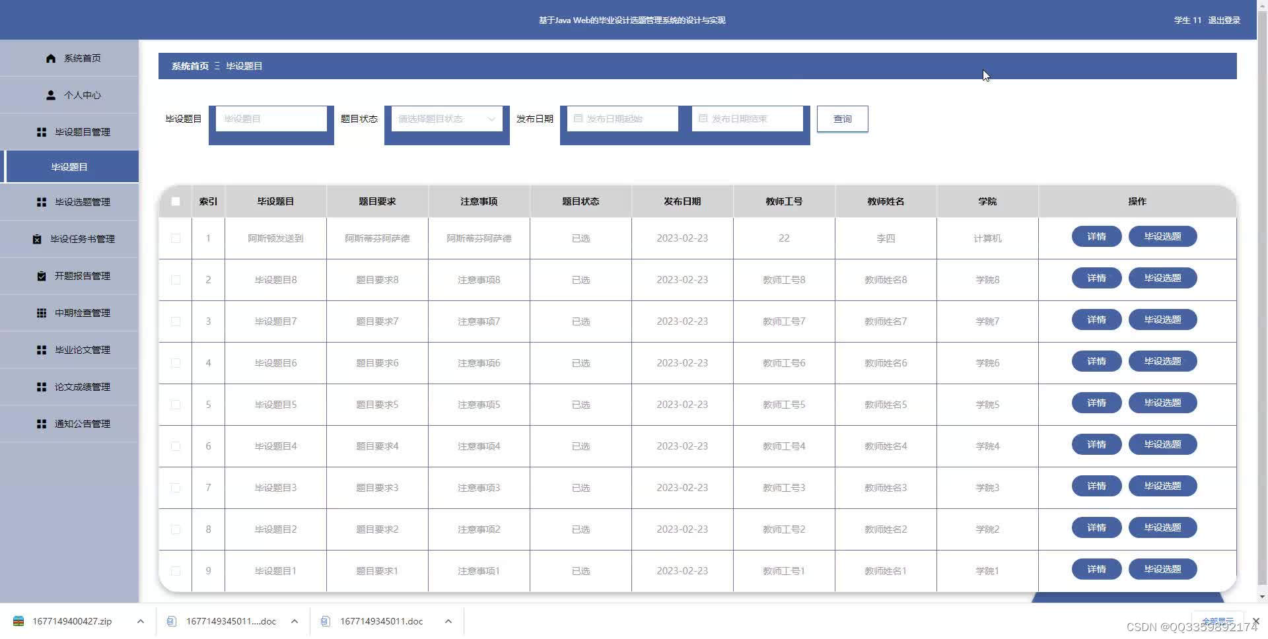Click the clipboard icon beside 毕设任务书管理
The height and width of the screenshot is (639, 1268).
(x=37, y=239)
